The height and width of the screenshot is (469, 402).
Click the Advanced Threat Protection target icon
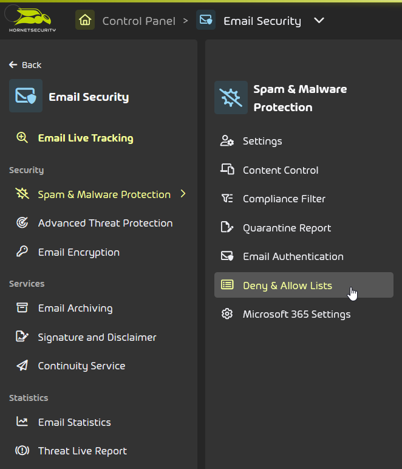click(x=22, y=223)
